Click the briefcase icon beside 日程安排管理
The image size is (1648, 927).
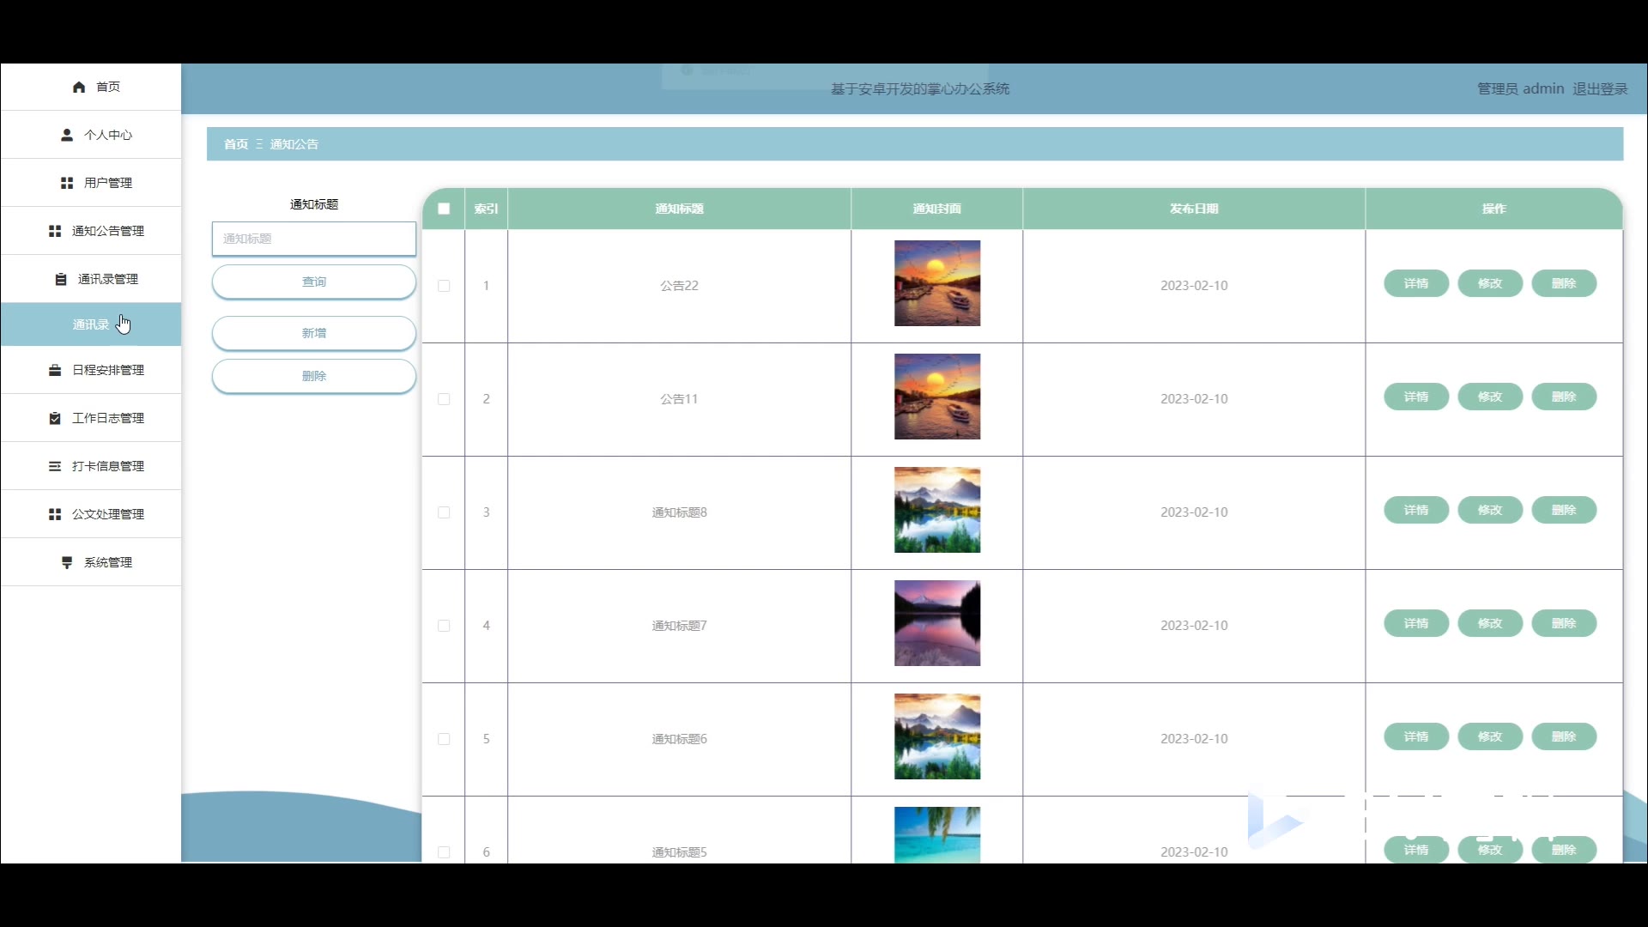click(55, 370)
